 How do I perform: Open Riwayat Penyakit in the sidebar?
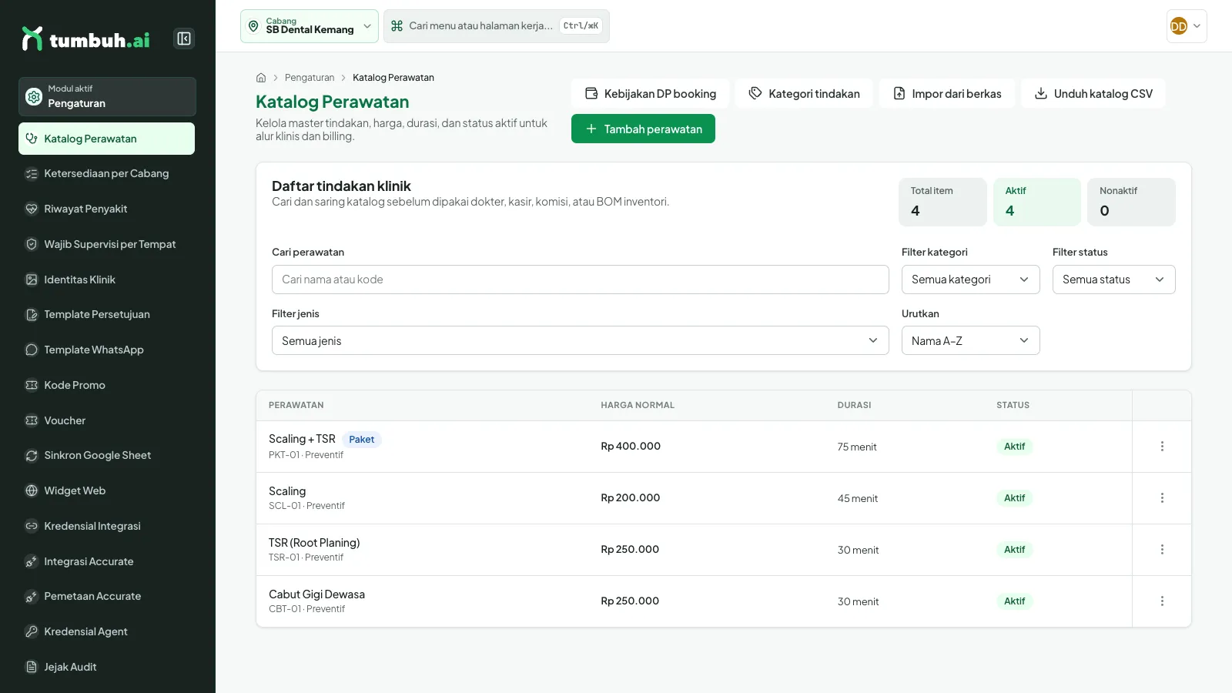click(107, 209)
